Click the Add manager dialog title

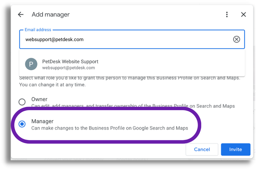pos(51,15)
